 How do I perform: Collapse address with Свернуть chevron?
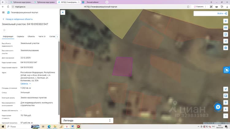tap(30, 83)
